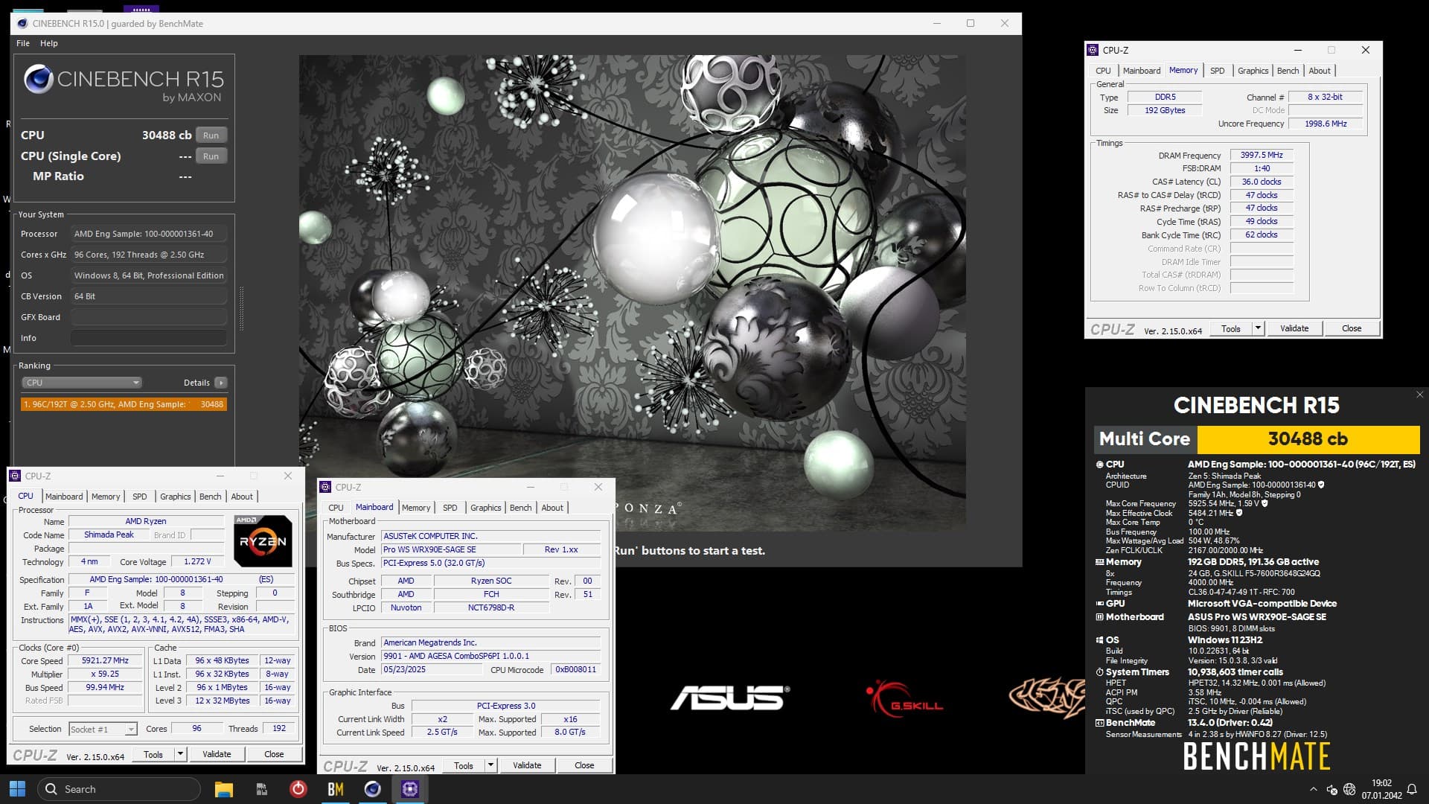Open the Ranking CPU dropdown in Cinebench
This screenshot has width=1429, height=804.
[82, 382]
